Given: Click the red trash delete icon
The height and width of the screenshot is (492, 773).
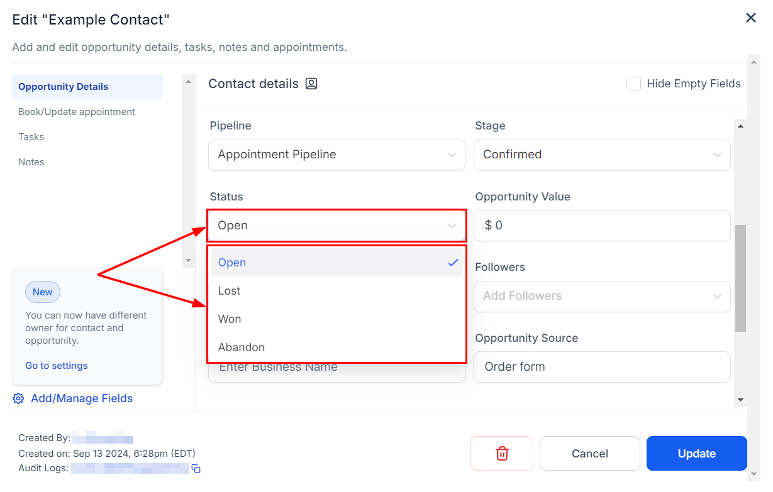Looking at the screenshot, I should (x=502, y=454).
